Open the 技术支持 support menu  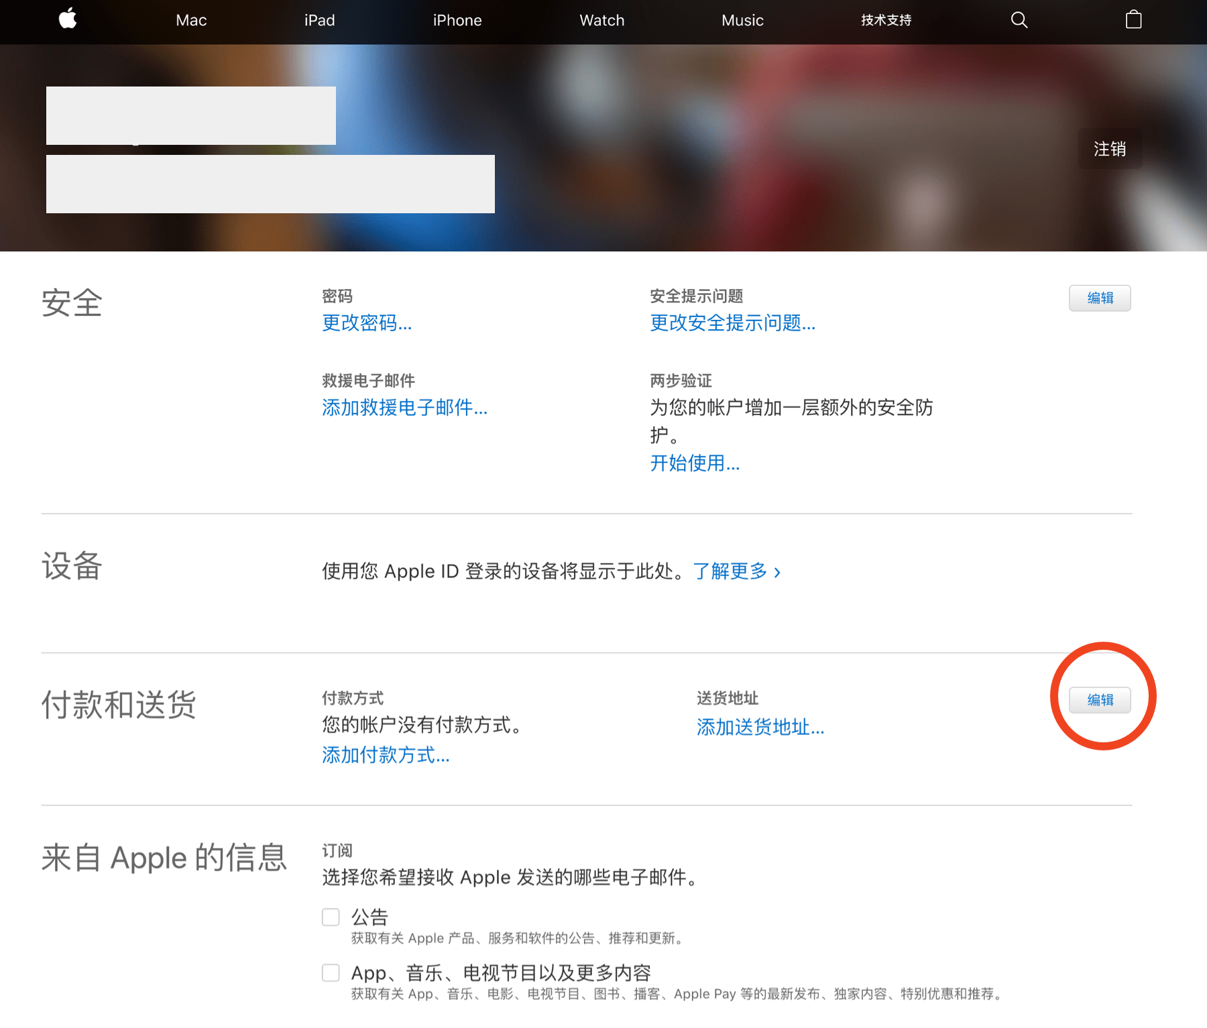(886, 21)
